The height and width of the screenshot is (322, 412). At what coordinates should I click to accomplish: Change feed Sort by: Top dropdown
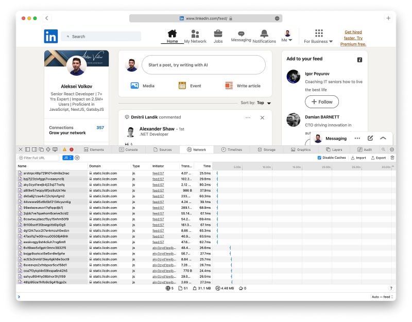tap(264, 103)
